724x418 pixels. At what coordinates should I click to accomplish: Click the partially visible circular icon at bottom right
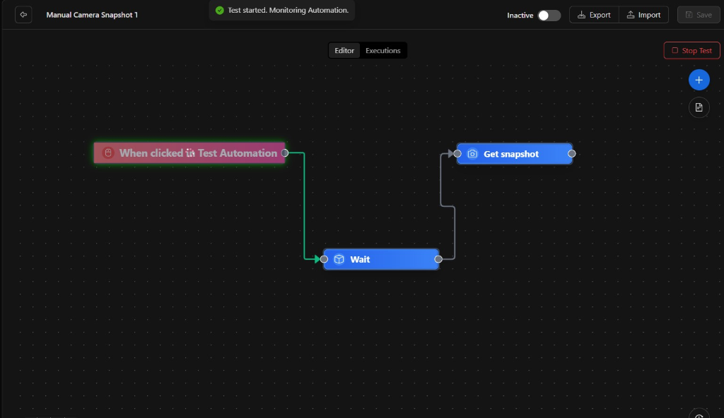[699, 414]
